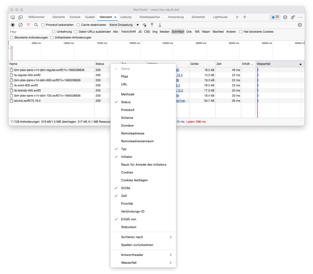Open network settings gear
The width and height of the screenshot is (313, 274).
click(300, 25)
